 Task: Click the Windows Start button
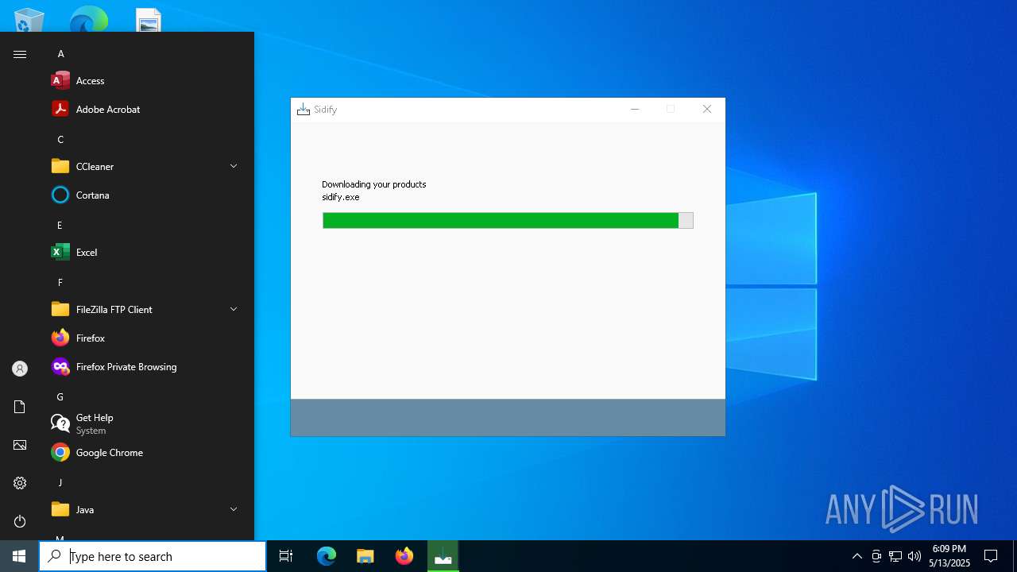click(19, 556)
